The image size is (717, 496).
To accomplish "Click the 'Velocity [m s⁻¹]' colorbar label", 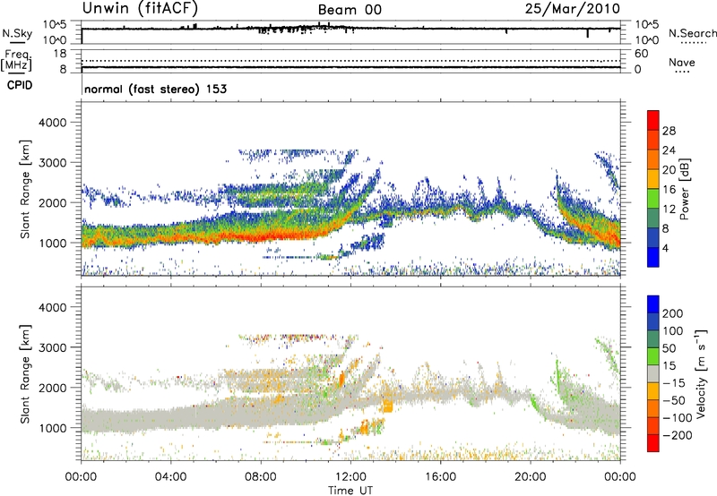I will [x=700, y=373].
